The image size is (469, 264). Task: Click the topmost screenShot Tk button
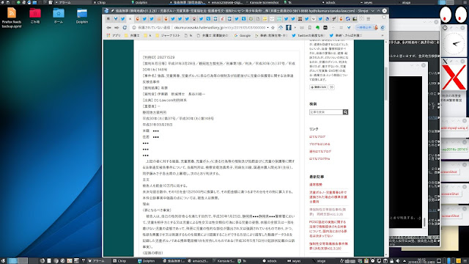(449, 172)
